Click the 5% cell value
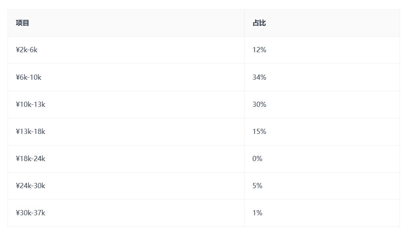Viewport: 404px width, 232px height. coord(257,186)
